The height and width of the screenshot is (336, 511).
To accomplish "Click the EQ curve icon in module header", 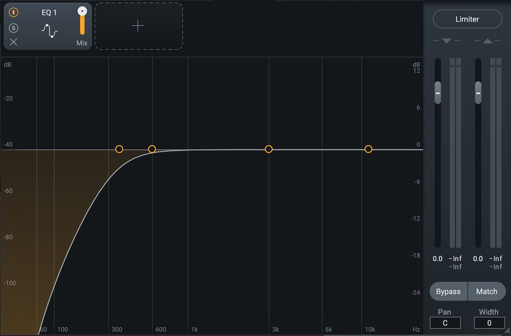I will pos(50,31).
